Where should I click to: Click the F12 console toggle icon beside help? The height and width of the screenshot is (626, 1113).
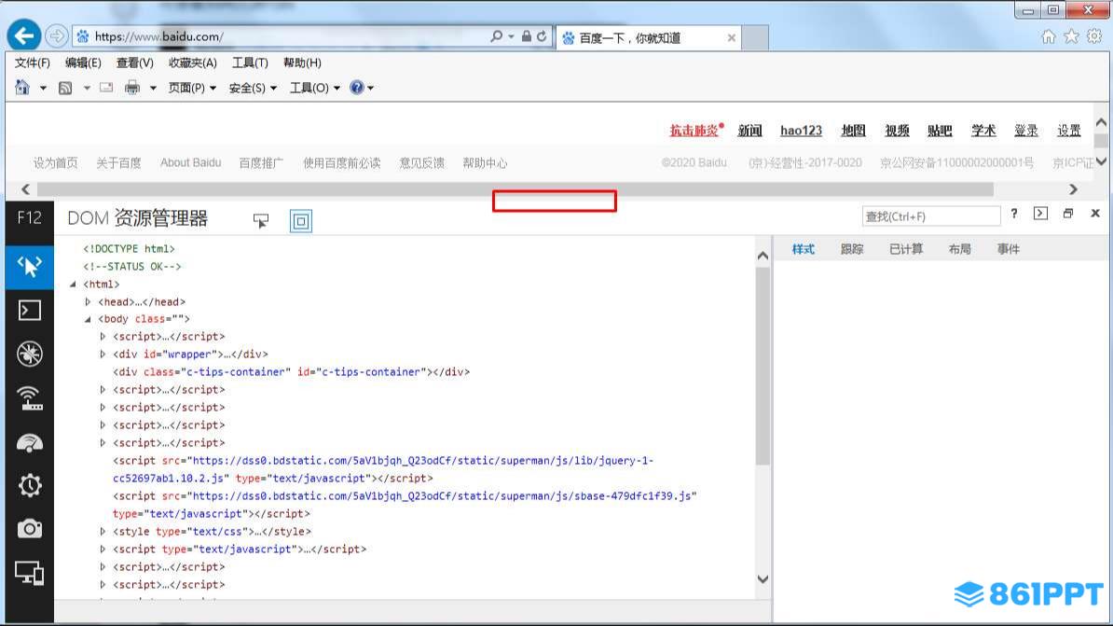1040,213
